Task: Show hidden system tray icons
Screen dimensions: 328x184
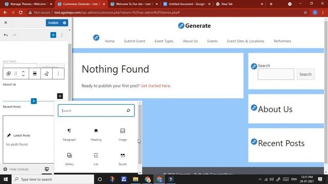Action: tap(260, 179)
